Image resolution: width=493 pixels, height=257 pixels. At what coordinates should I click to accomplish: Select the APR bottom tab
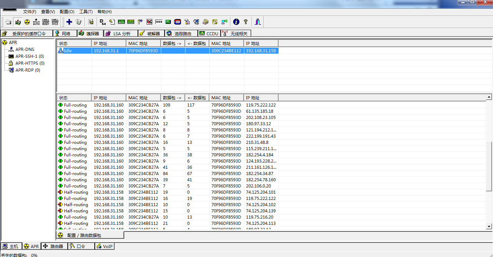pos(31,246)
